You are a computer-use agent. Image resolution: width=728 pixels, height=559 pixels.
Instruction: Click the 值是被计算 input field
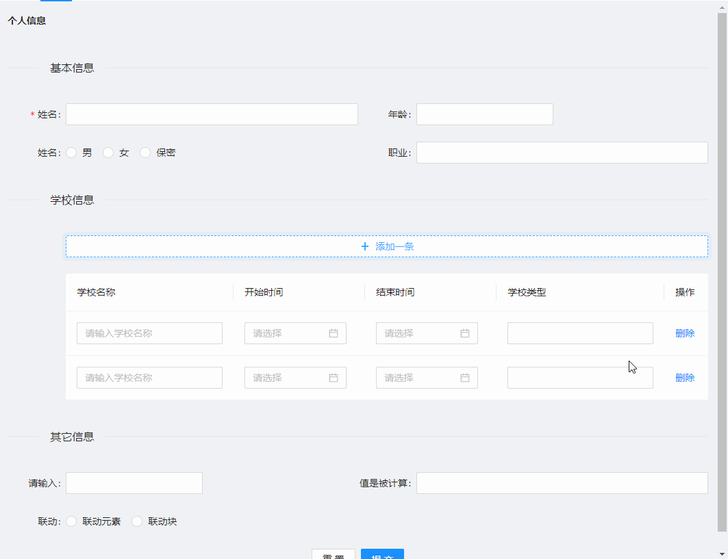[x=562, y=483]
